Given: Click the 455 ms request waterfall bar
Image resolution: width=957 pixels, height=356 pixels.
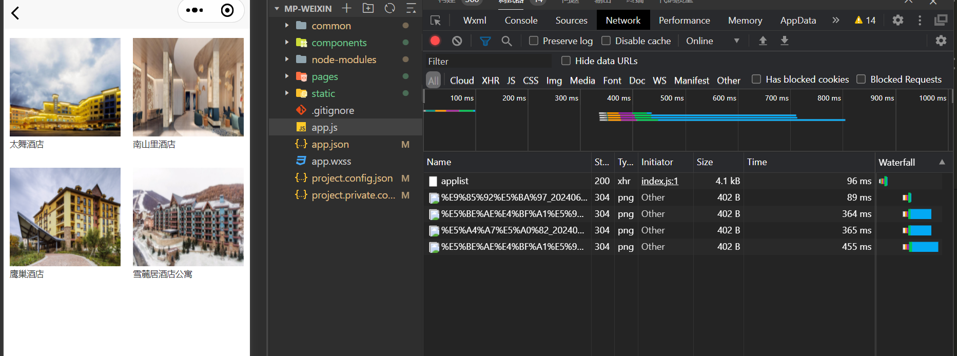Looking at the screenshot, I should 921,247.
